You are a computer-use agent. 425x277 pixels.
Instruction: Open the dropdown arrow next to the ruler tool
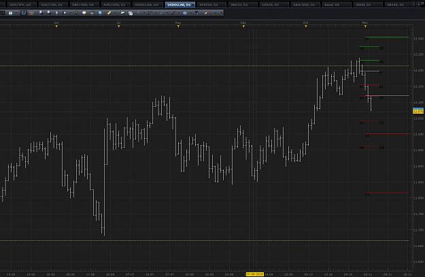point(115,13)
